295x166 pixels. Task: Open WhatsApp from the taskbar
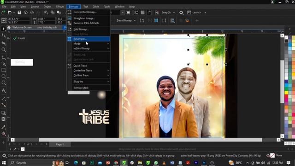click(x=156, y=163)
